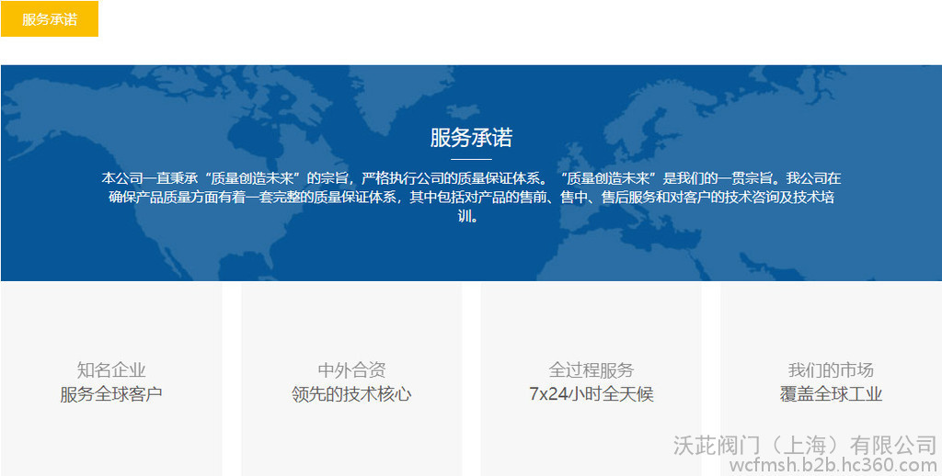Click the 知名企业 label
The height and width of the screenshot is (476, 942).
click(111, 370)
